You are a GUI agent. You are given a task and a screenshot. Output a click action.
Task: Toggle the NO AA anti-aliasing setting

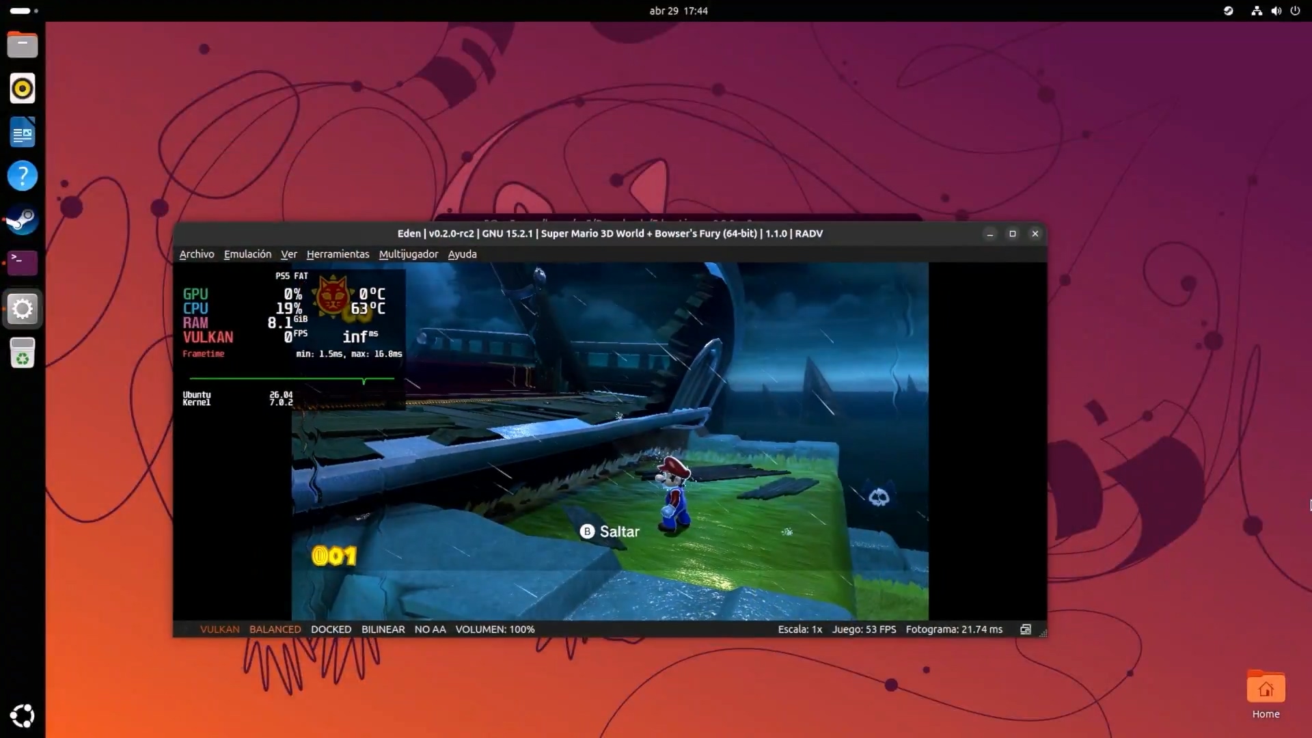(430, 629)
